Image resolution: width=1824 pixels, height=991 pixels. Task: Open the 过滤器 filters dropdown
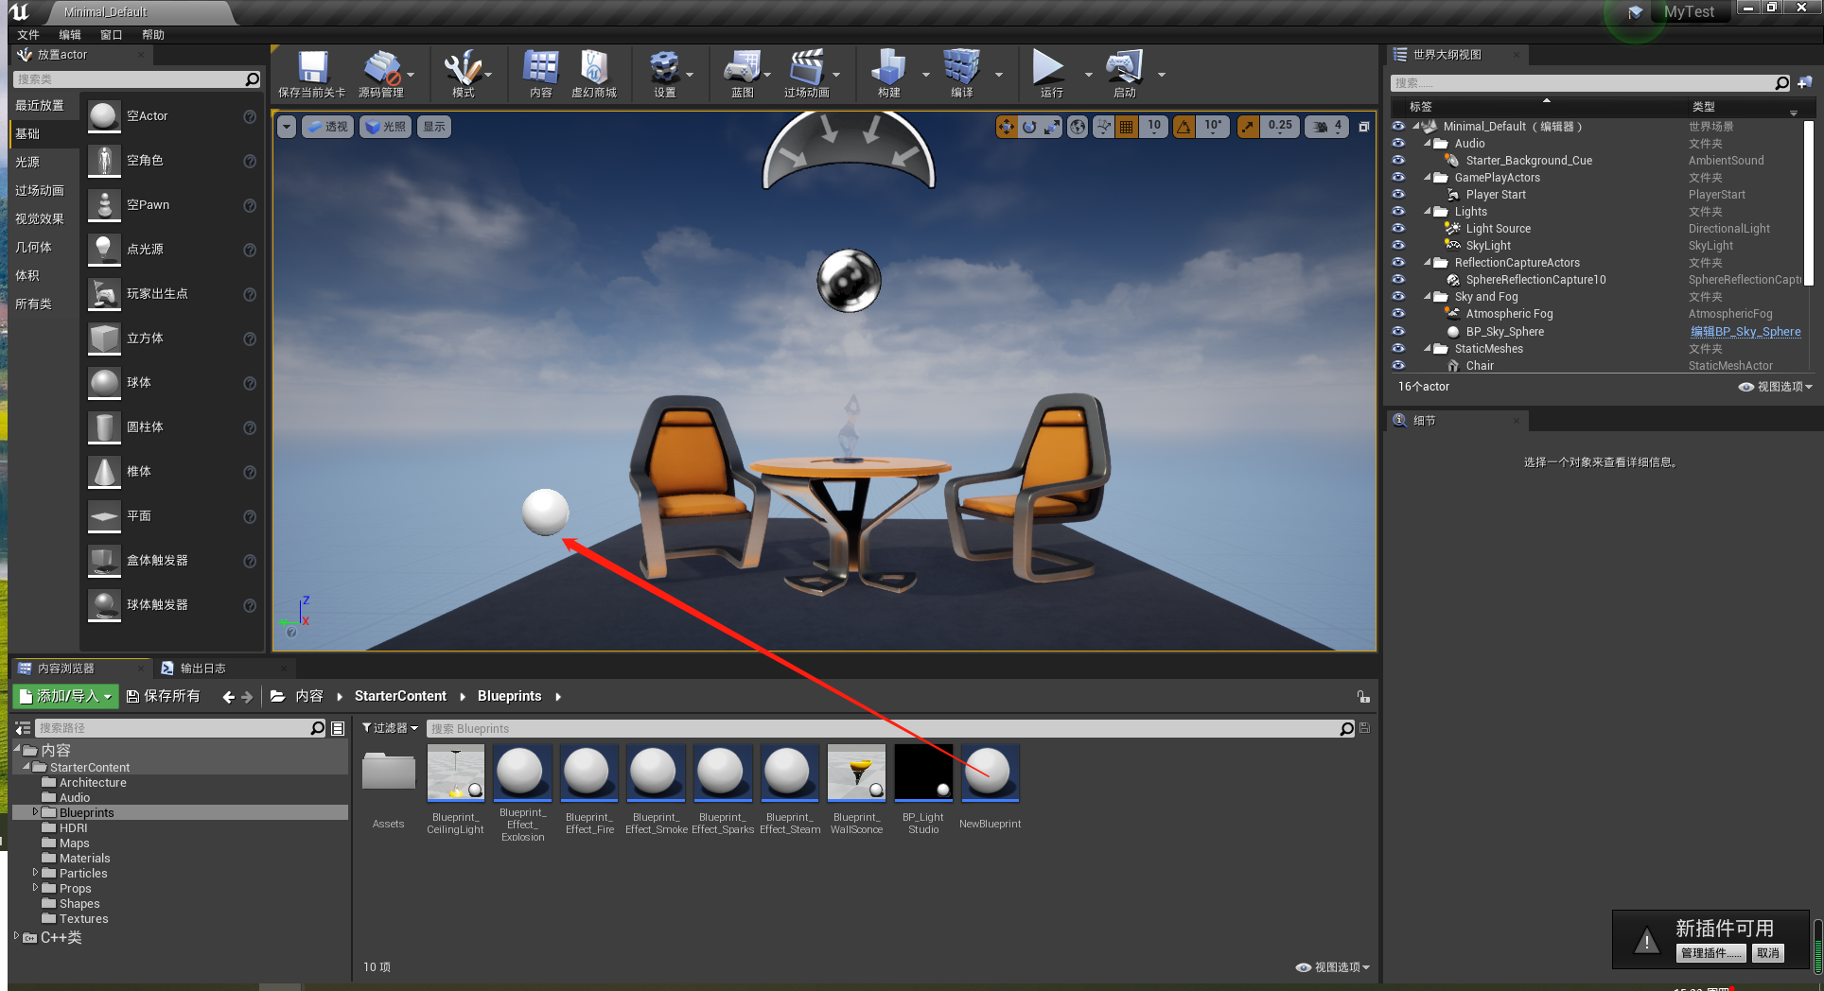click(388, 728)
